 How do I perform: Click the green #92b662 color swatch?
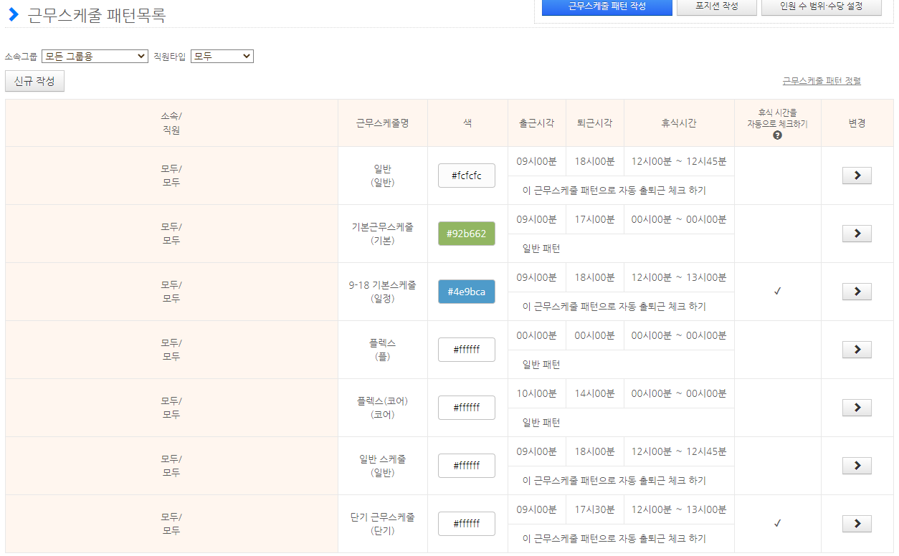(466, 234)
